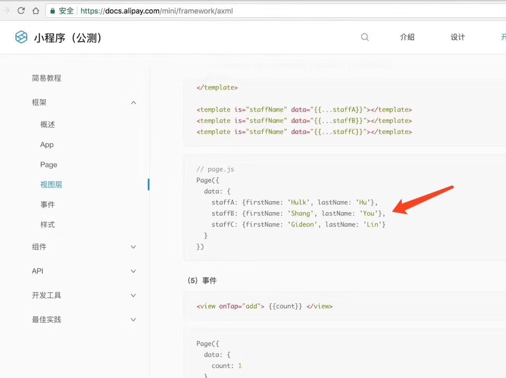
Task: Select the 最佳实践 sidebar section
Action: tap(47, 319)
